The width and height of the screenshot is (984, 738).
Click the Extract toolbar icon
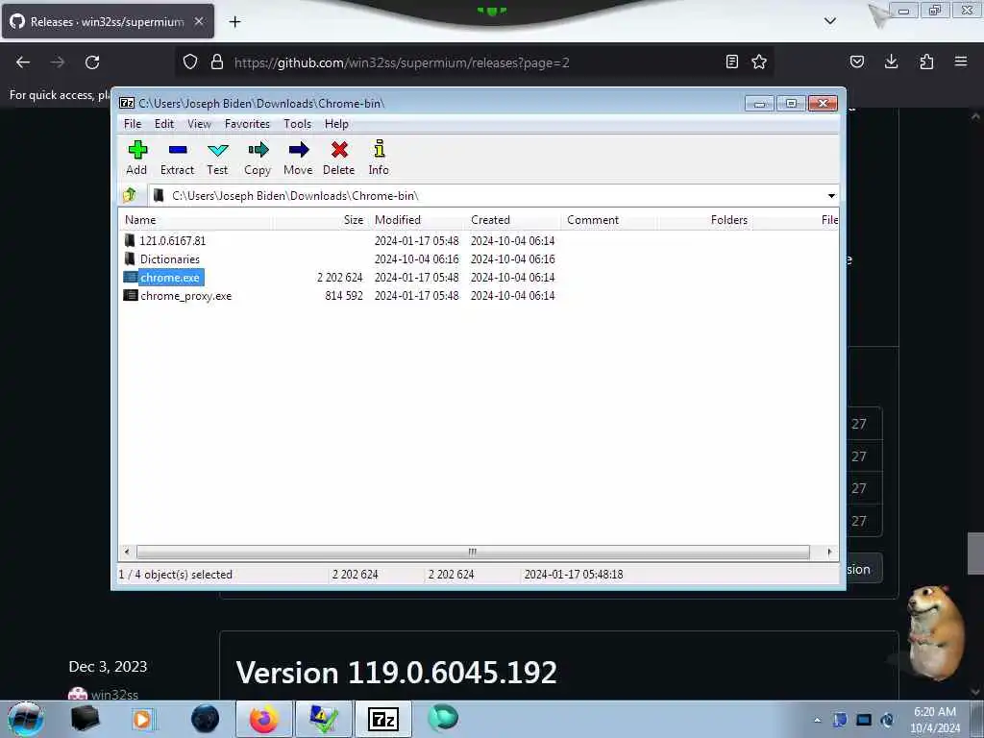click(x=178, y=150)
